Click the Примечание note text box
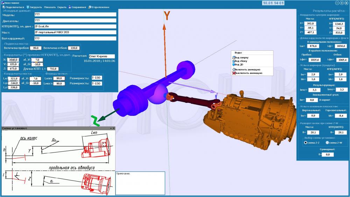 click(x=140, y=183)
